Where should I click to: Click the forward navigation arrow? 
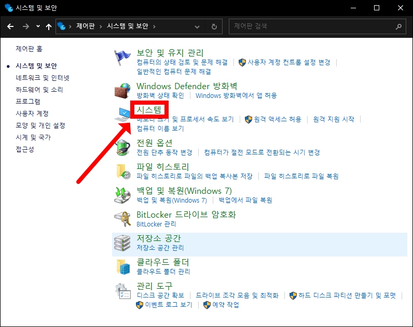25,26
